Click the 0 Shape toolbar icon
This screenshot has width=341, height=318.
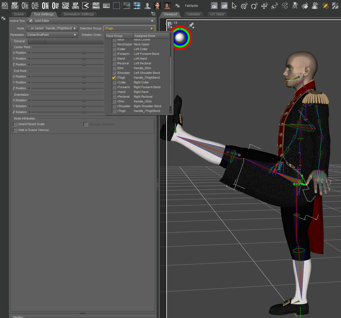pyautogui.click(x=45, y=6)
